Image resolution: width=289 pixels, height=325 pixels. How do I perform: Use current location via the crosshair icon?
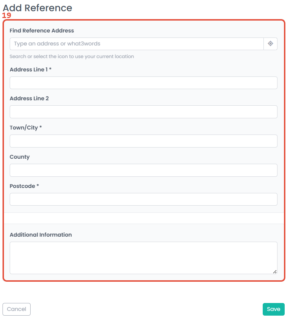[270, 44]
